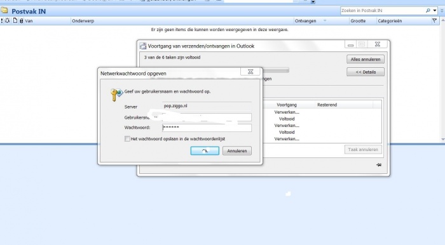The width and height of the screenshot is (445, 245).
Task: Click the Wachtwoord input field
Action: tap(207, 128)
